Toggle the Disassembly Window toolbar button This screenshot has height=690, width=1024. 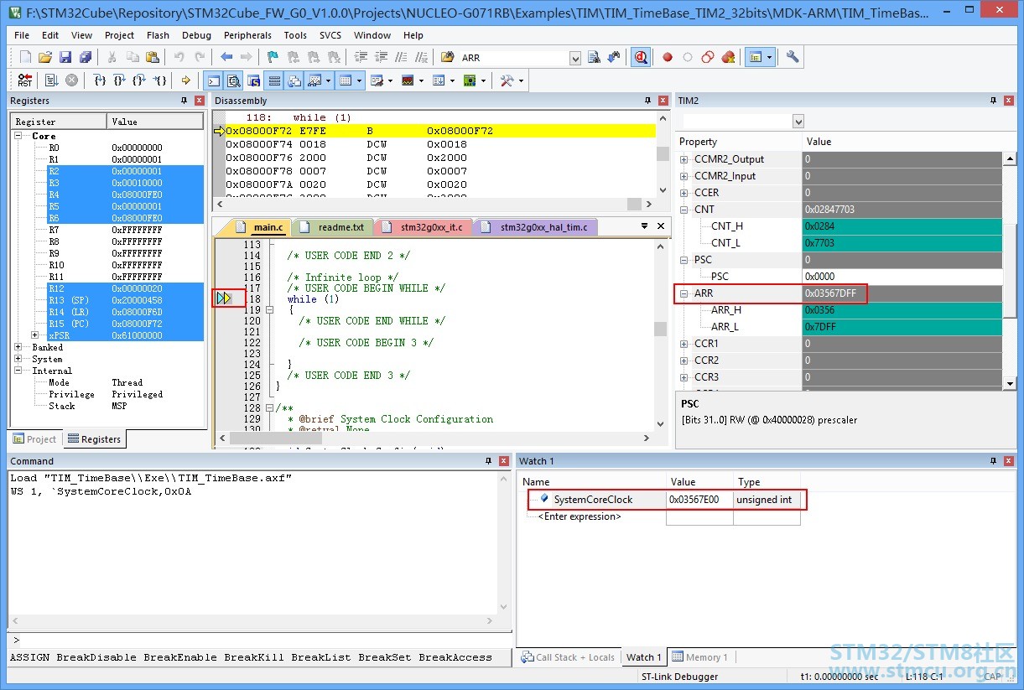(233, 80)
